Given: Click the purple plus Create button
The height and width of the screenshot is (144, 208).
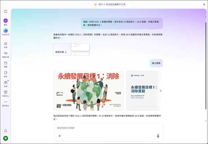Looking at the screenshot, I should tap(6, 21).
